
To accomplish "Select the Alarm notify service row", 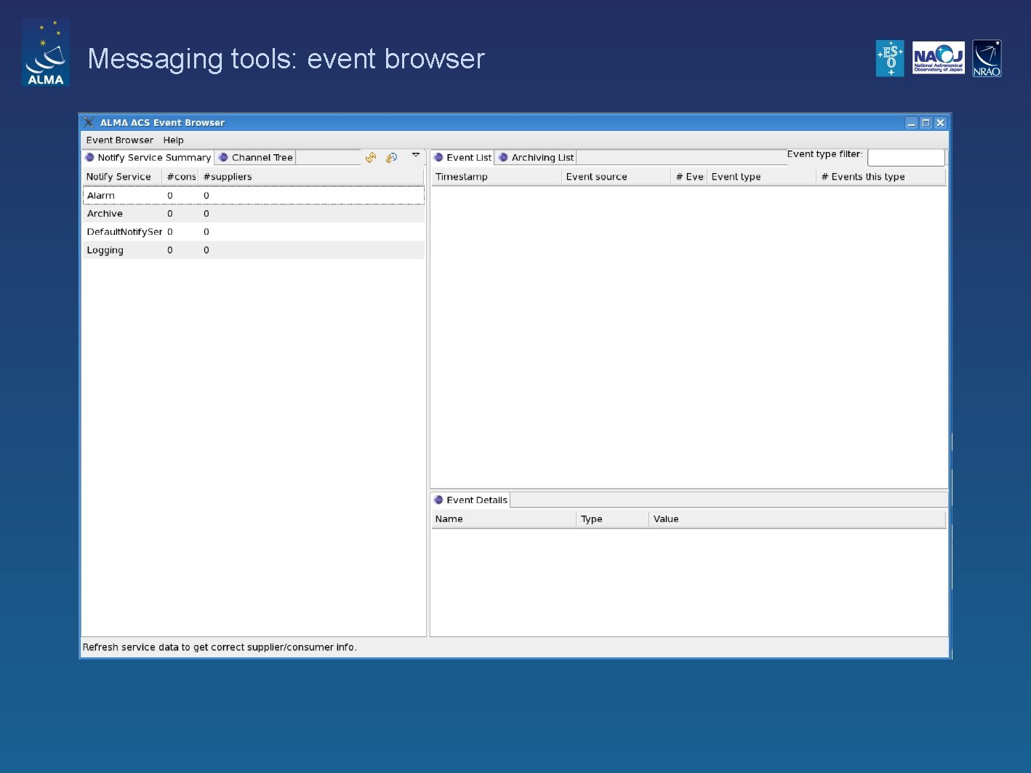I will click(x=254, y=196).
